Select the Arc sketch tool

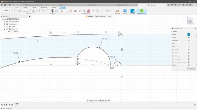pos(25,11)
